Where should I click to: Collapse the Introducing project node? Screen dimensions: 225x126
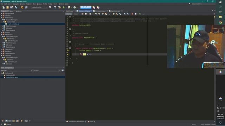[1, 34]
